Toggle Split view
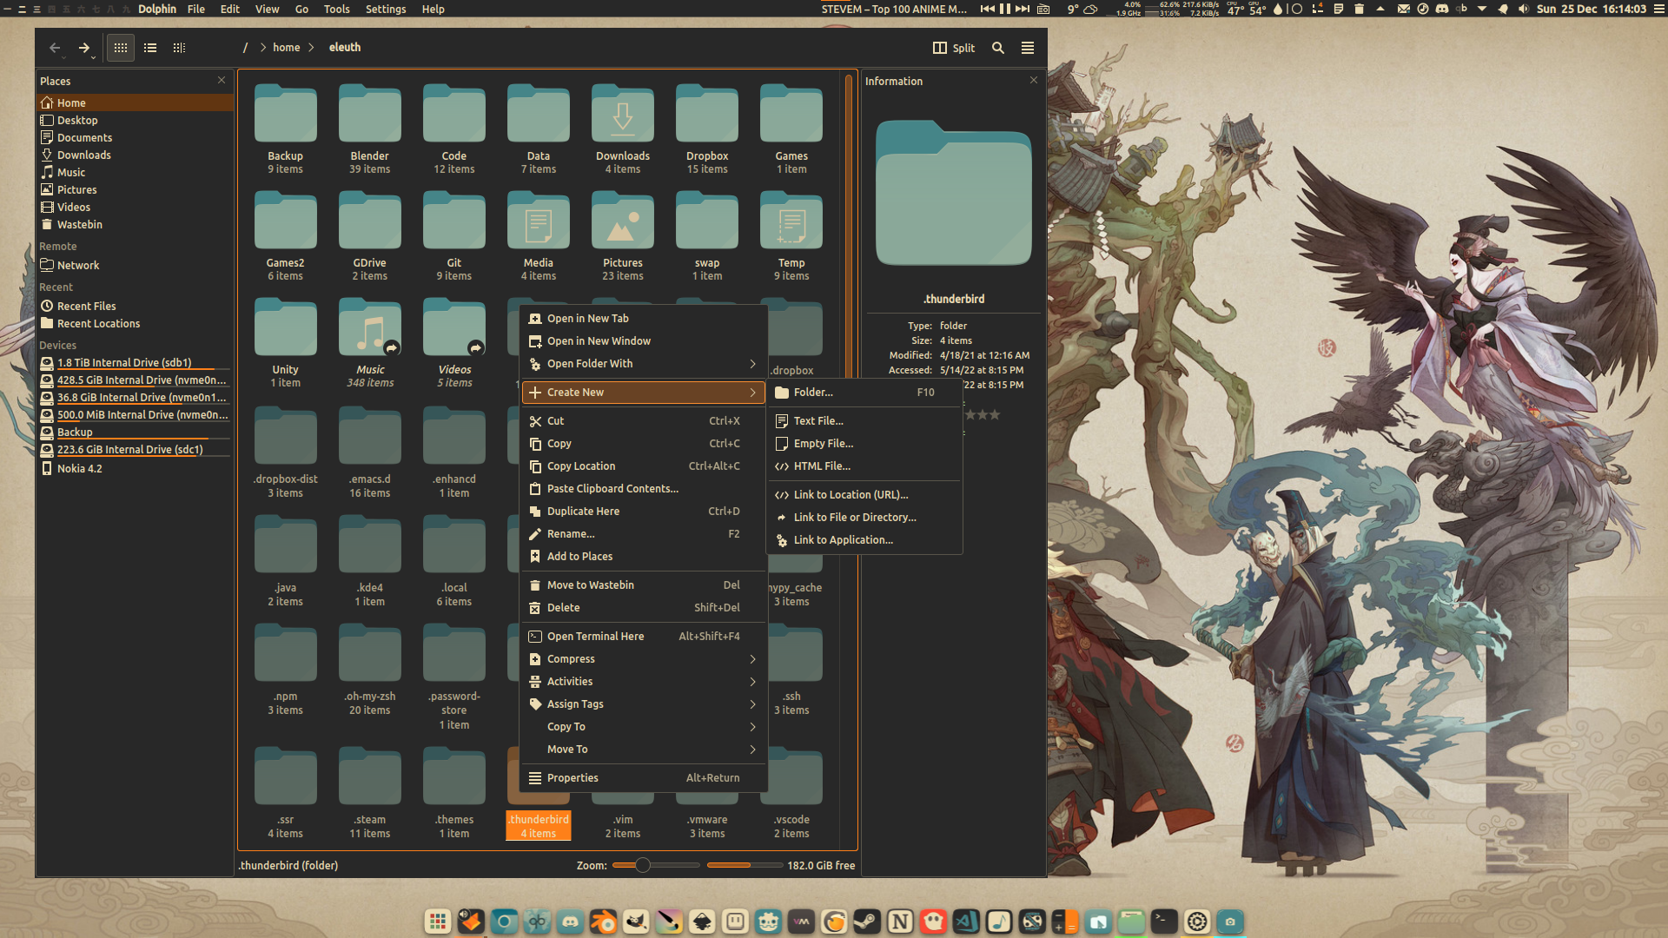Viewport: 1668px width, 938px height. click(x=954, y=48)
